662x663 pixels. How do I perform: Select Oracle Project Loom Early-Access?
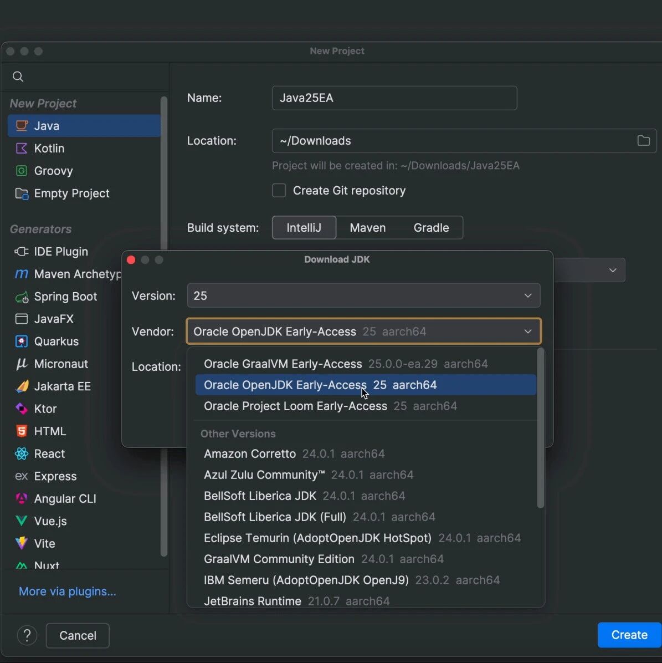tap(366, 406)
